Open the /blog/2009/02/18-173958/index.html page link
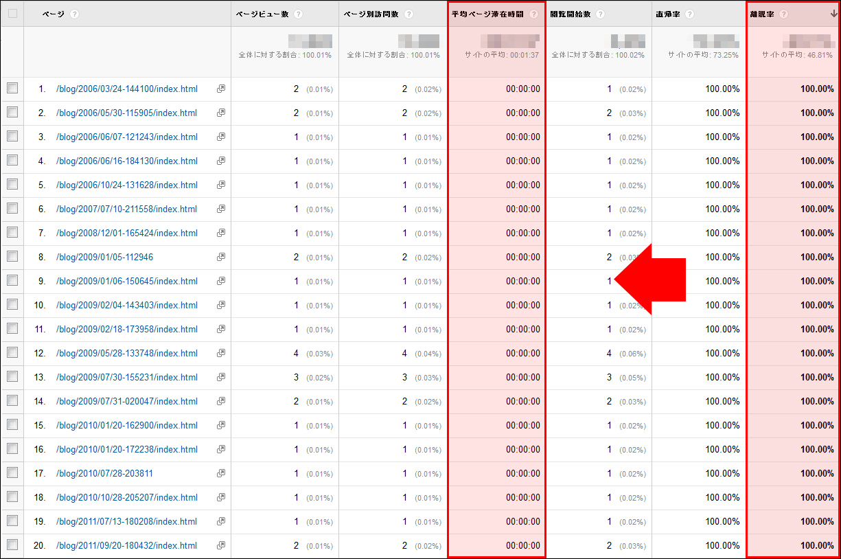Screen dimensions: 841x559 click(x=127, y=329)
